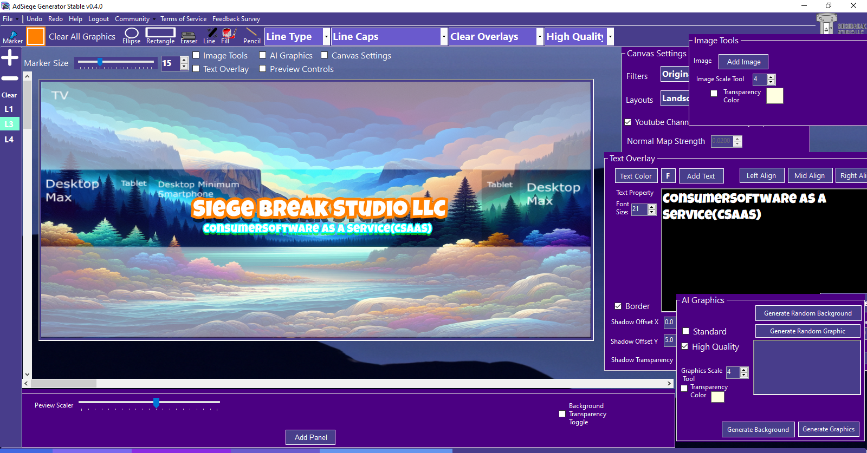Open the Feedback Survey
This screenshot has height=453, width=867.
pyautogui.click(x=236, y=19)
